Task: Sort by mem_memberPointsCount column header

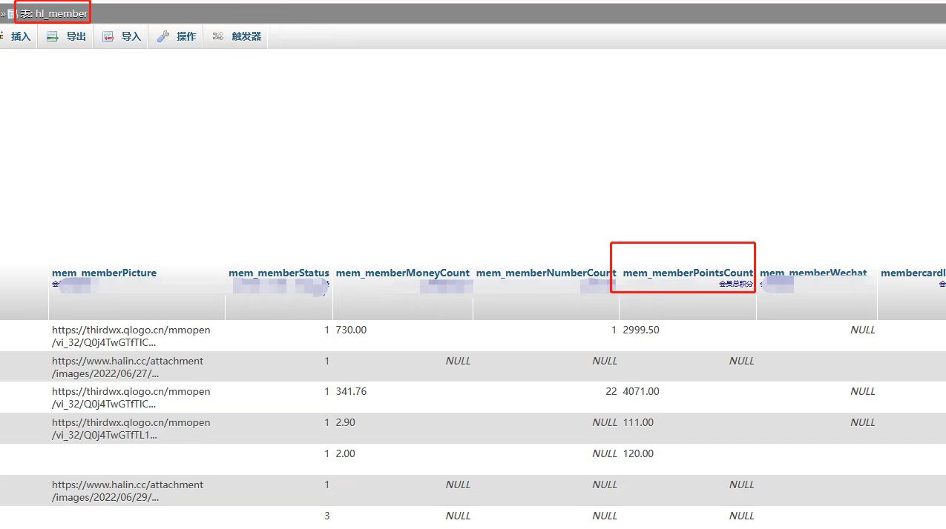Action: [687, 273]
